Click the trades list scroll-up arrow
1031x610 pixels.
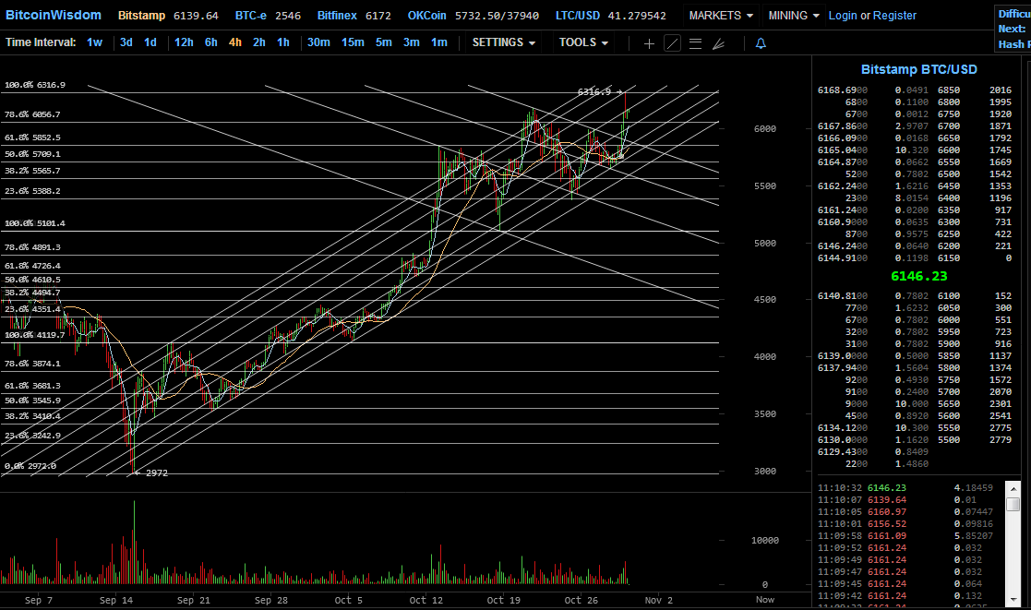(x=1013, y=488)
